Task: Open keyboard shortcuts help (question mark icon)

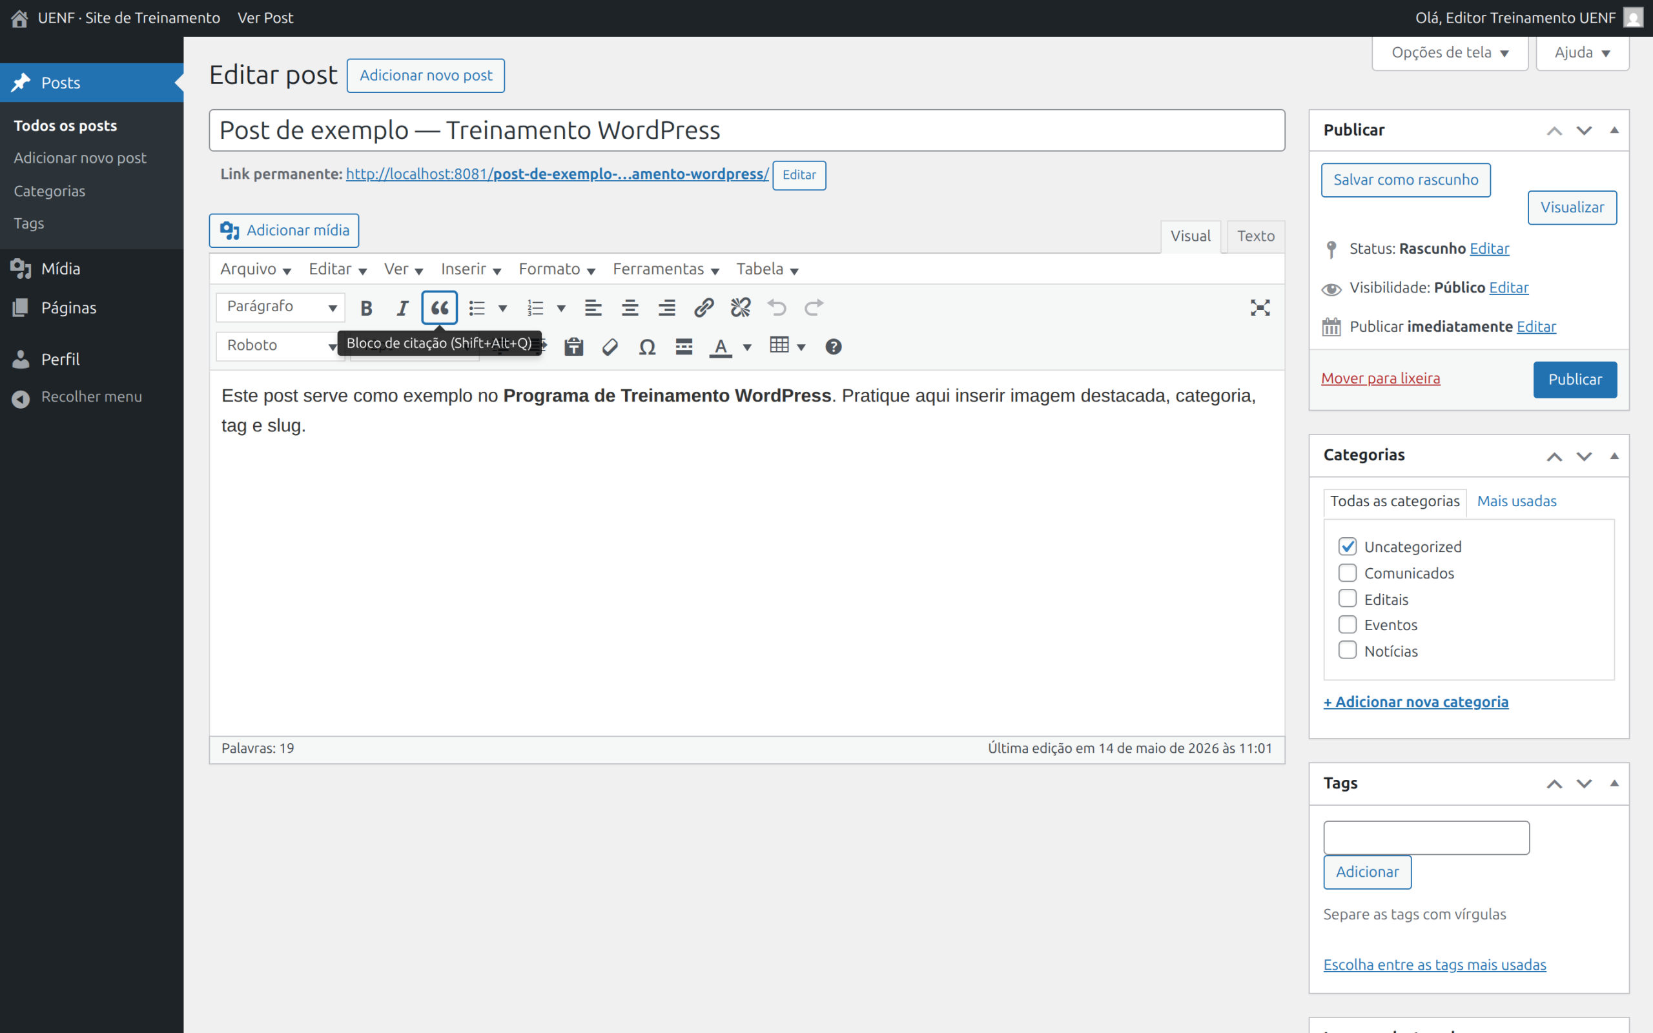Action: (834, 347)
